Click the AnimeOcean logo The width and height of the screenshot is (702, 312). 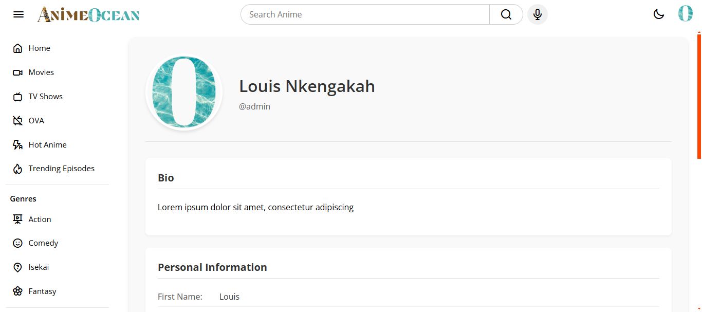pyautogui.click(x=88, y=15)
